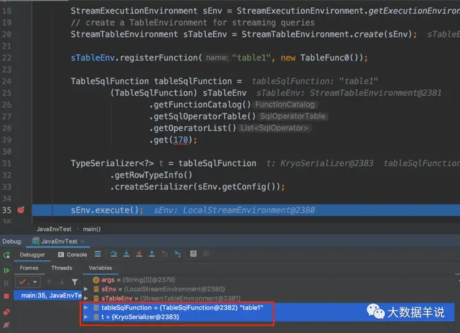The height and width of the screenshot is (333, 460).
Task: Click Trace Current Stream Chain icon
Action: click(206, 254)
